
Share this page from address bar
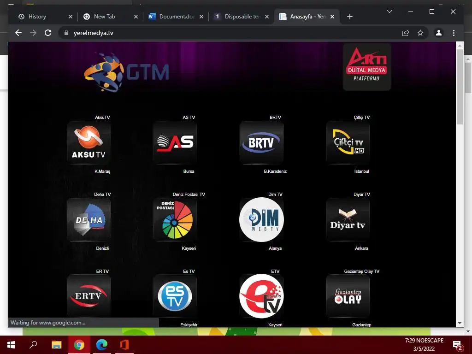pos(406,33)
